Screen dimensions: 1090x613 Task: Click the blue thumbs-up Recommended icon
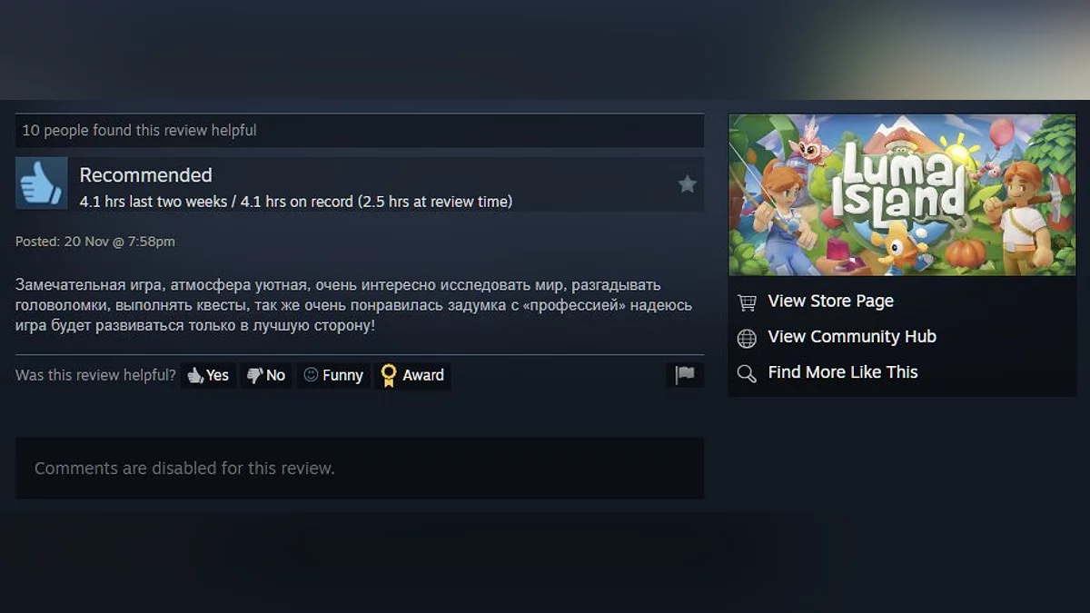42,183
